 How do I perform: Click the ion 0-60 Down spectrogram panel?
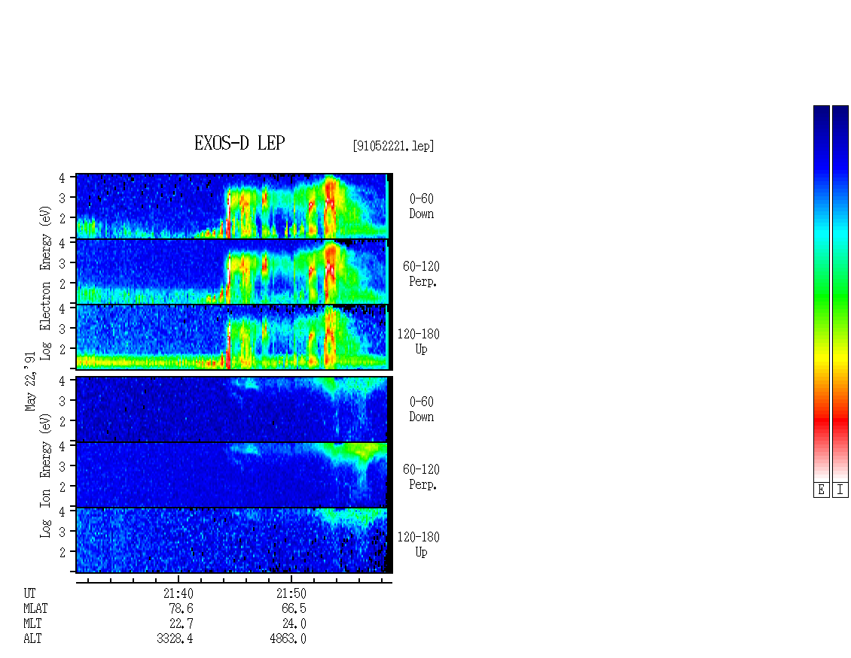click(x=233, y=409)
